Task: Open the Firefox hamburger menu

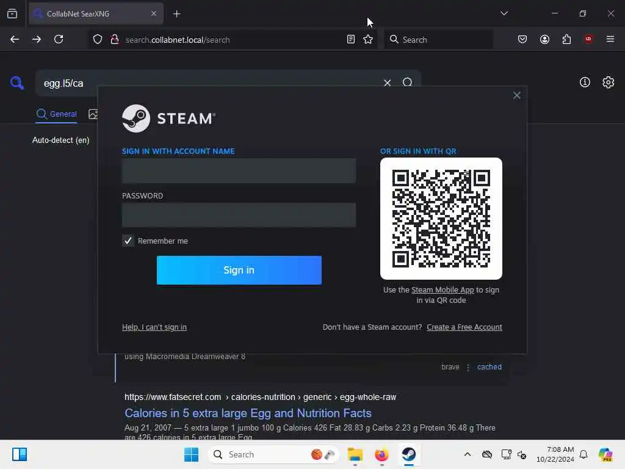Action: (x=610, y=39)
